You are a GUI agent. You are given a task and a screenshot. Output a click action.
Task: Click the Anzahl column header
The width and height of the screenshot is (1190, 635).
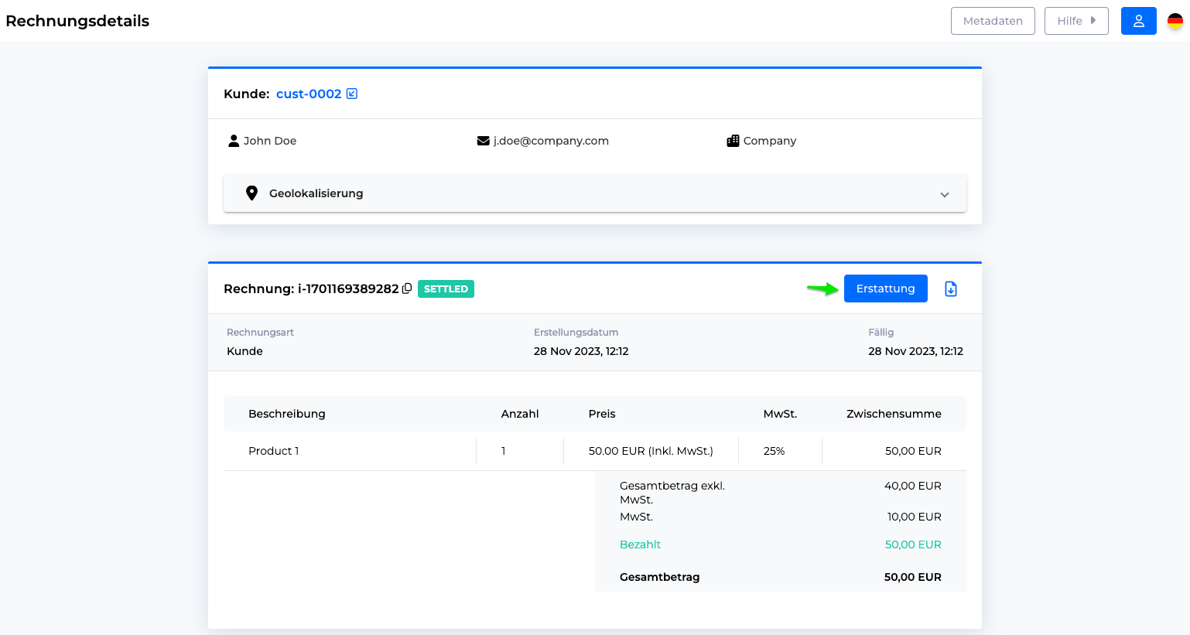[x=520, y=414]
